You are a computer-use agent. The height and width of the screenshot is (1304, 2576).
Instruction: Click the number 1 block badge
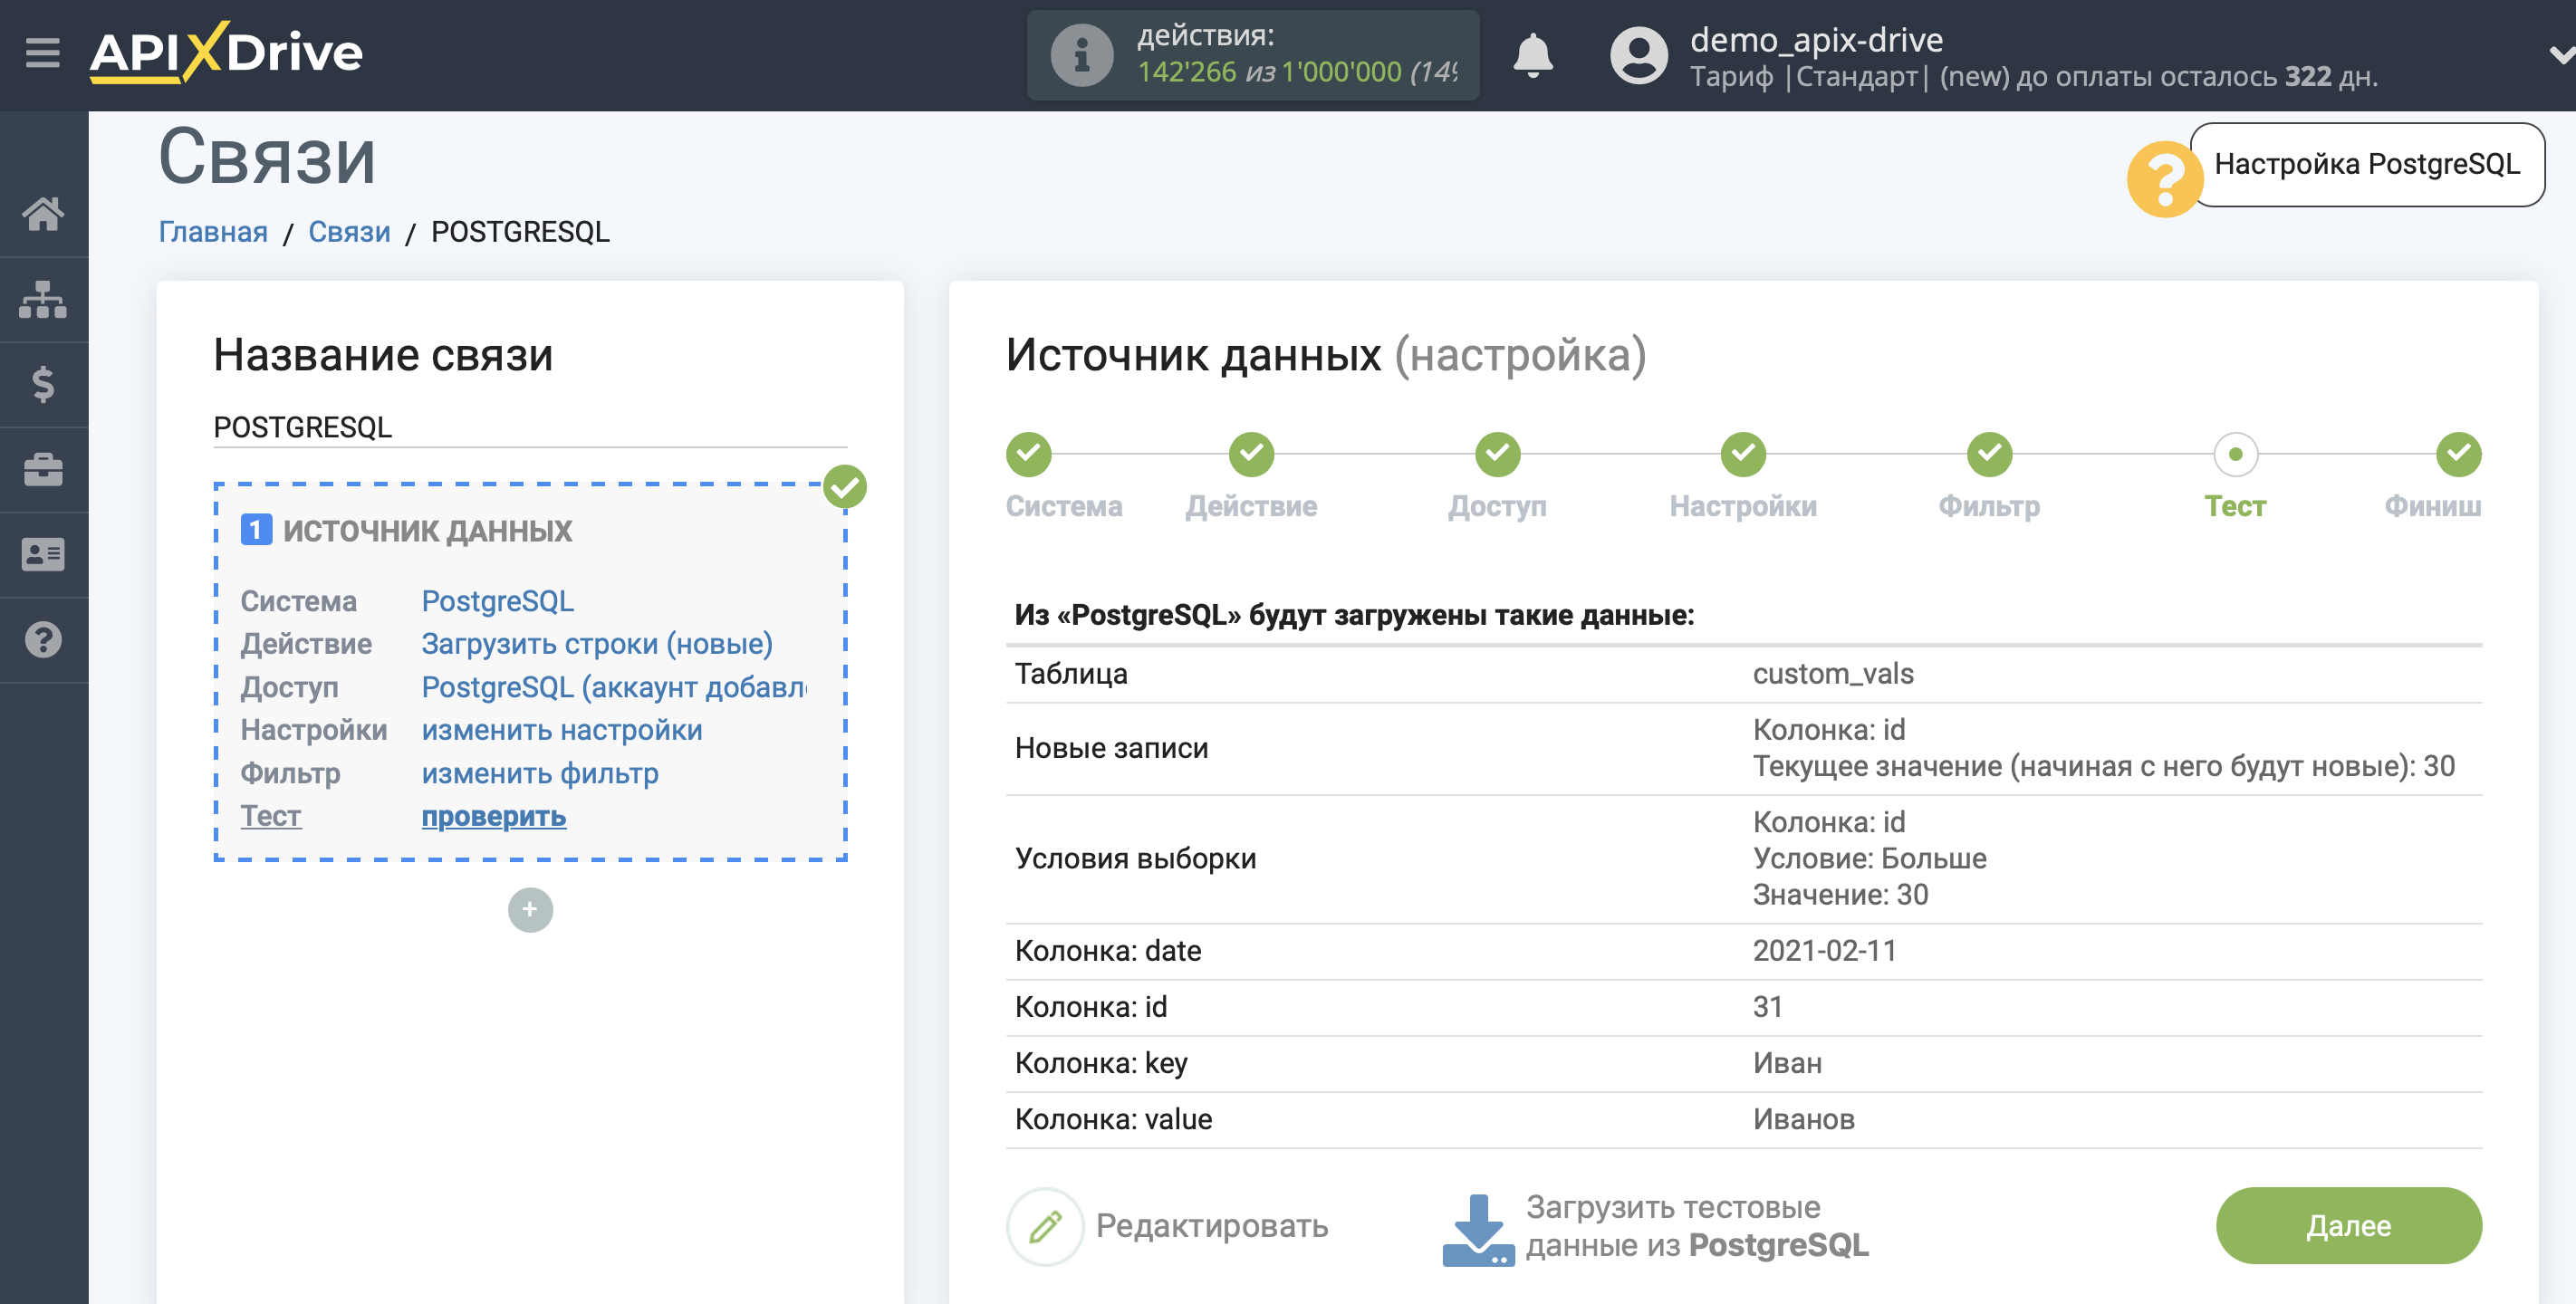[x=256, y=530]
